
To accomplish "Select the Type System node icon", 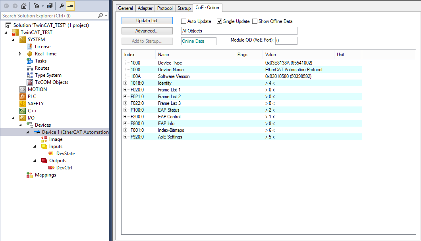I will click(x=30, y=75).
